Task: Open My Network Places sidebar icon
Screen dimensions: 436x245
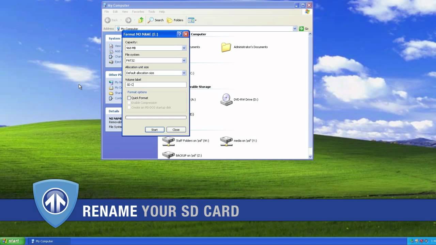Action: tap(111, 82)
